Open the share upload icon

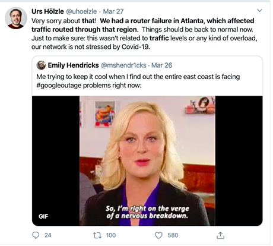pos(220,235)
